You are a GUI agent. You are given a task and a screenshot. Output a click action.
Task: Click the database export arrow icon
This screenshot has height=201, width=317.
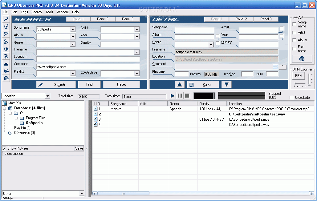[x=6, y=78]
